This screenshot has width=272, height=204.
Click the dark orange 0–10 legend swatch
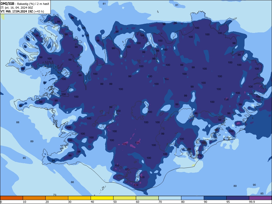pyautogui.click(x=11, y=198)
